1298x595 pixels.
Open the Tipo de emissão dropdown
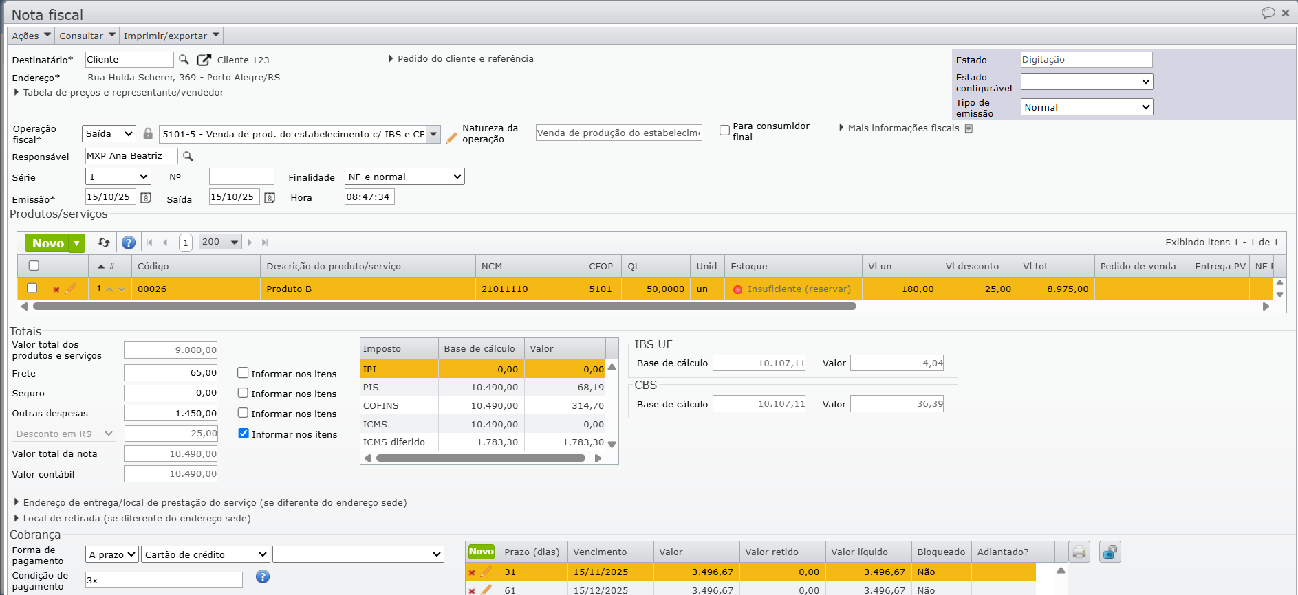[1086, 107]
